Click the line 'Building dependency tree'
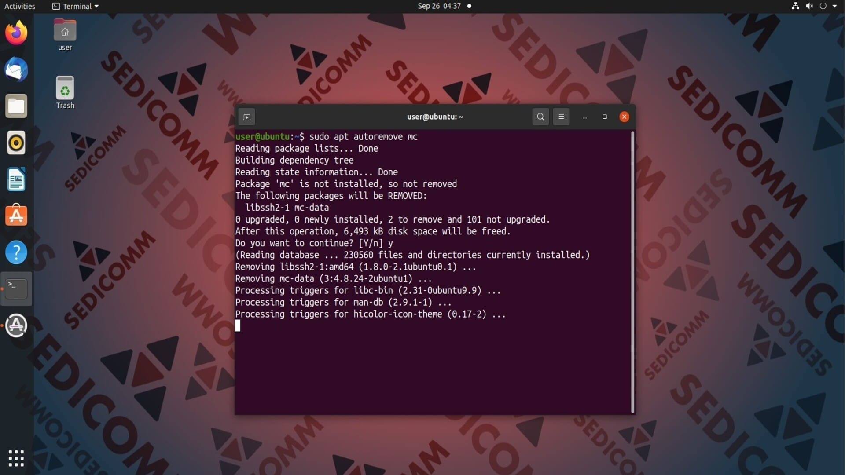The height and width of the screenshot is (475, 845). click(x=294, y=161)
